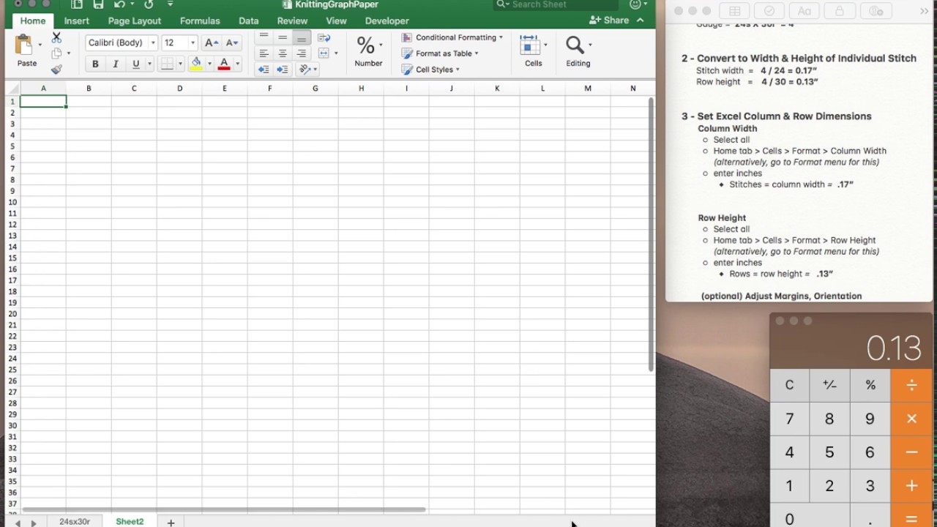This screenshot has height=527, width=937.
Task: Open the Calibri (Body) font dropdown
Action: click(x=122, y=43)
